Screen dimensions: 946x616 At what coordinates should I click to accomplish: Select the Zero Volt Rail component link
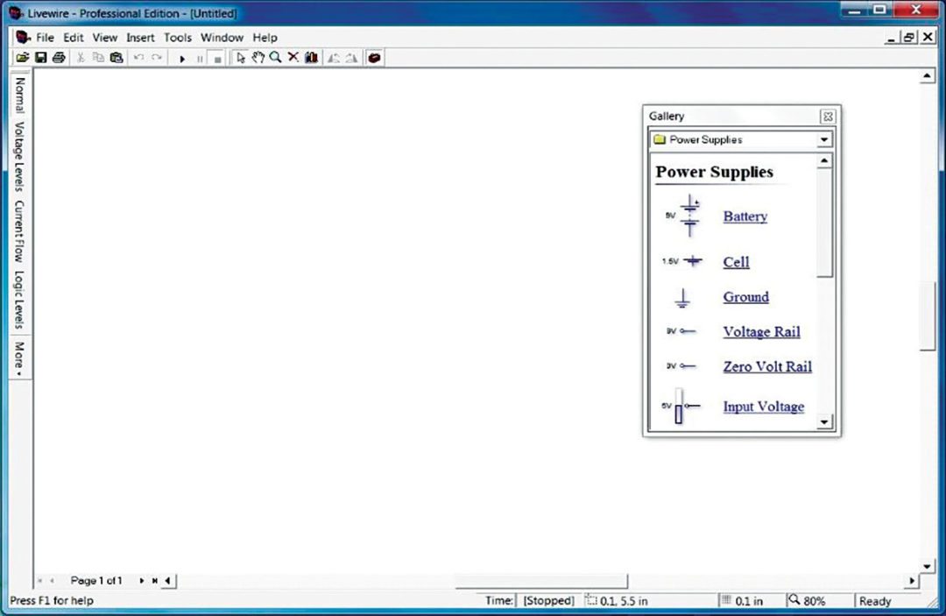click(x=767, y=366)
